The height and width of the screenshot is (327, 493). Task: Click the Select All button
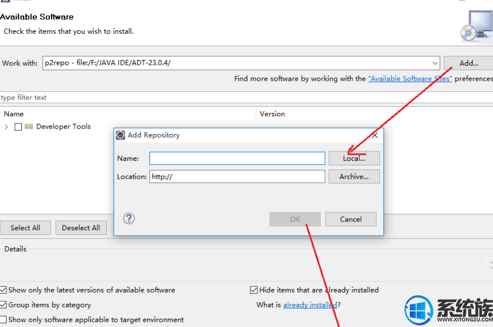point(25,228)
